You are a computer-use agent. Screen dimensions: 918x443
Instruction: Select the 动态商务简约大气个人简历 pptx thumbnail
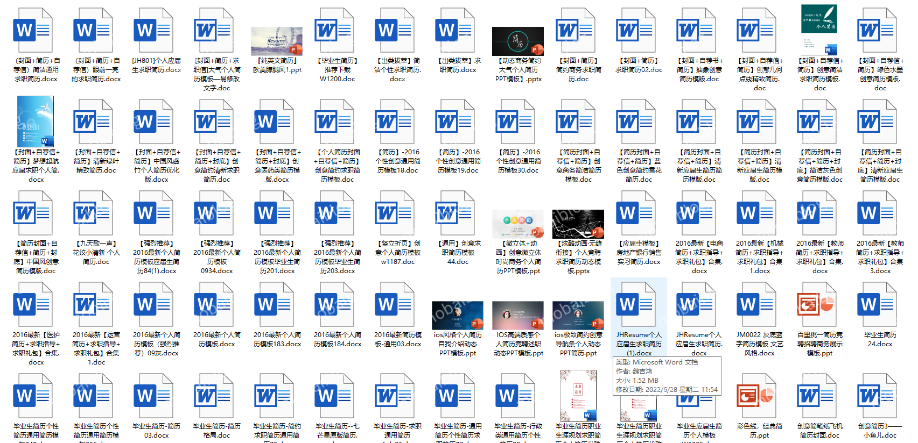click(518, 41)
